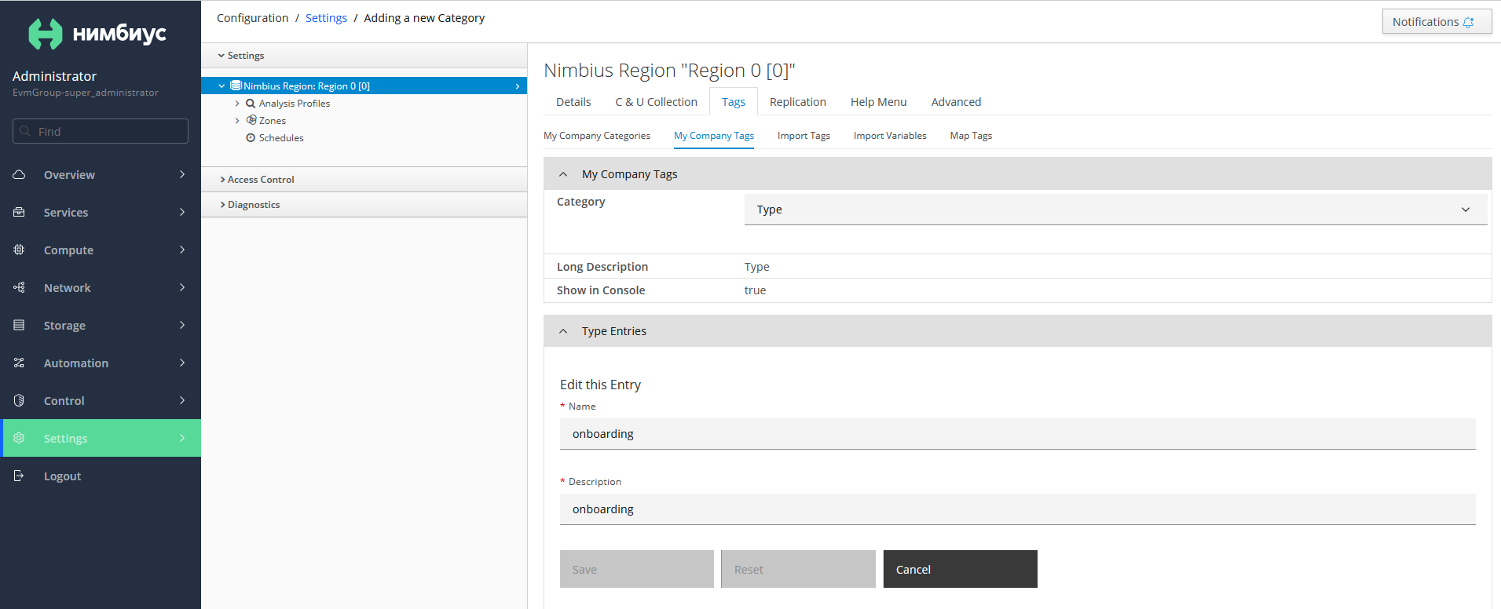Click the Reset button
This screenshot has width=1501, height=609.
(x=798, y=569)
